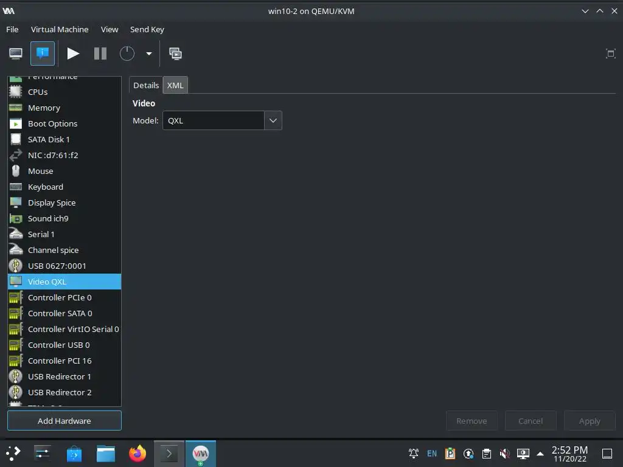Select Memory in hardware list
623x467 pixels.
pos(64,108)
